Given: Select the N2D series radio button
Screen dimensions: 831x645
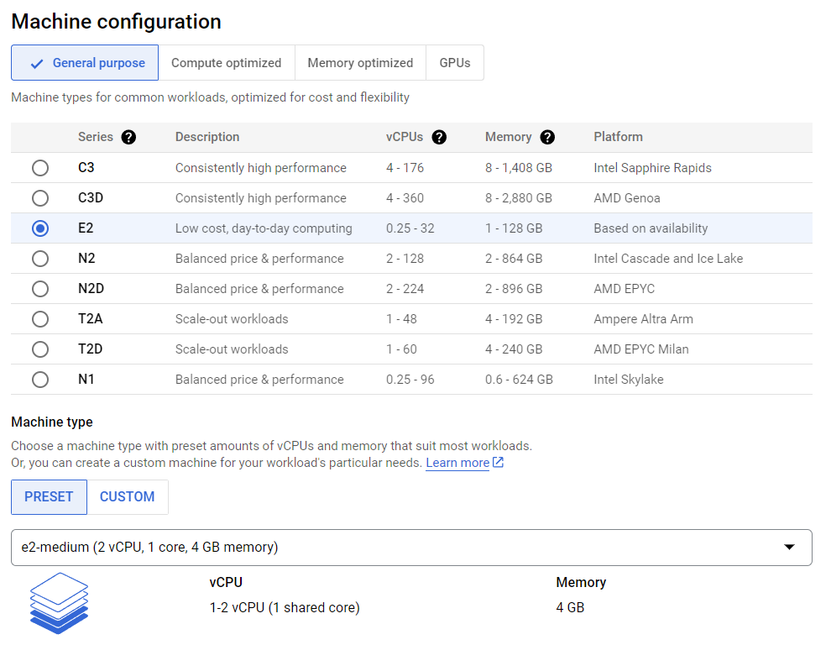Looking at the screenshot, I should 40,289.
